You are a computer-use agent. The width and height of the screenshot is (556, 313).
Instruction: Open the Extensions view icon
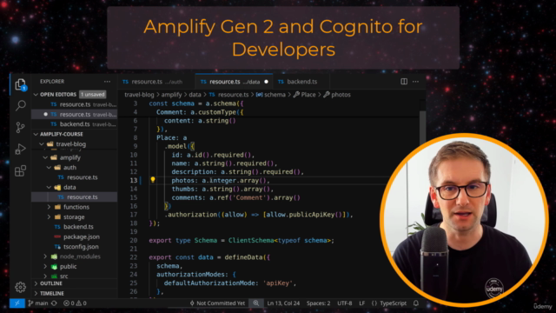pos(20,170)
